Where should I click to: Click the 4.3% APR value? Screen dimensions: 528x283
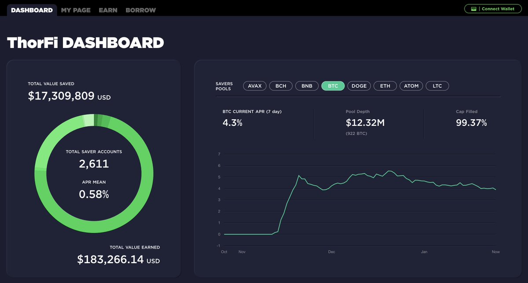(233, 123)
